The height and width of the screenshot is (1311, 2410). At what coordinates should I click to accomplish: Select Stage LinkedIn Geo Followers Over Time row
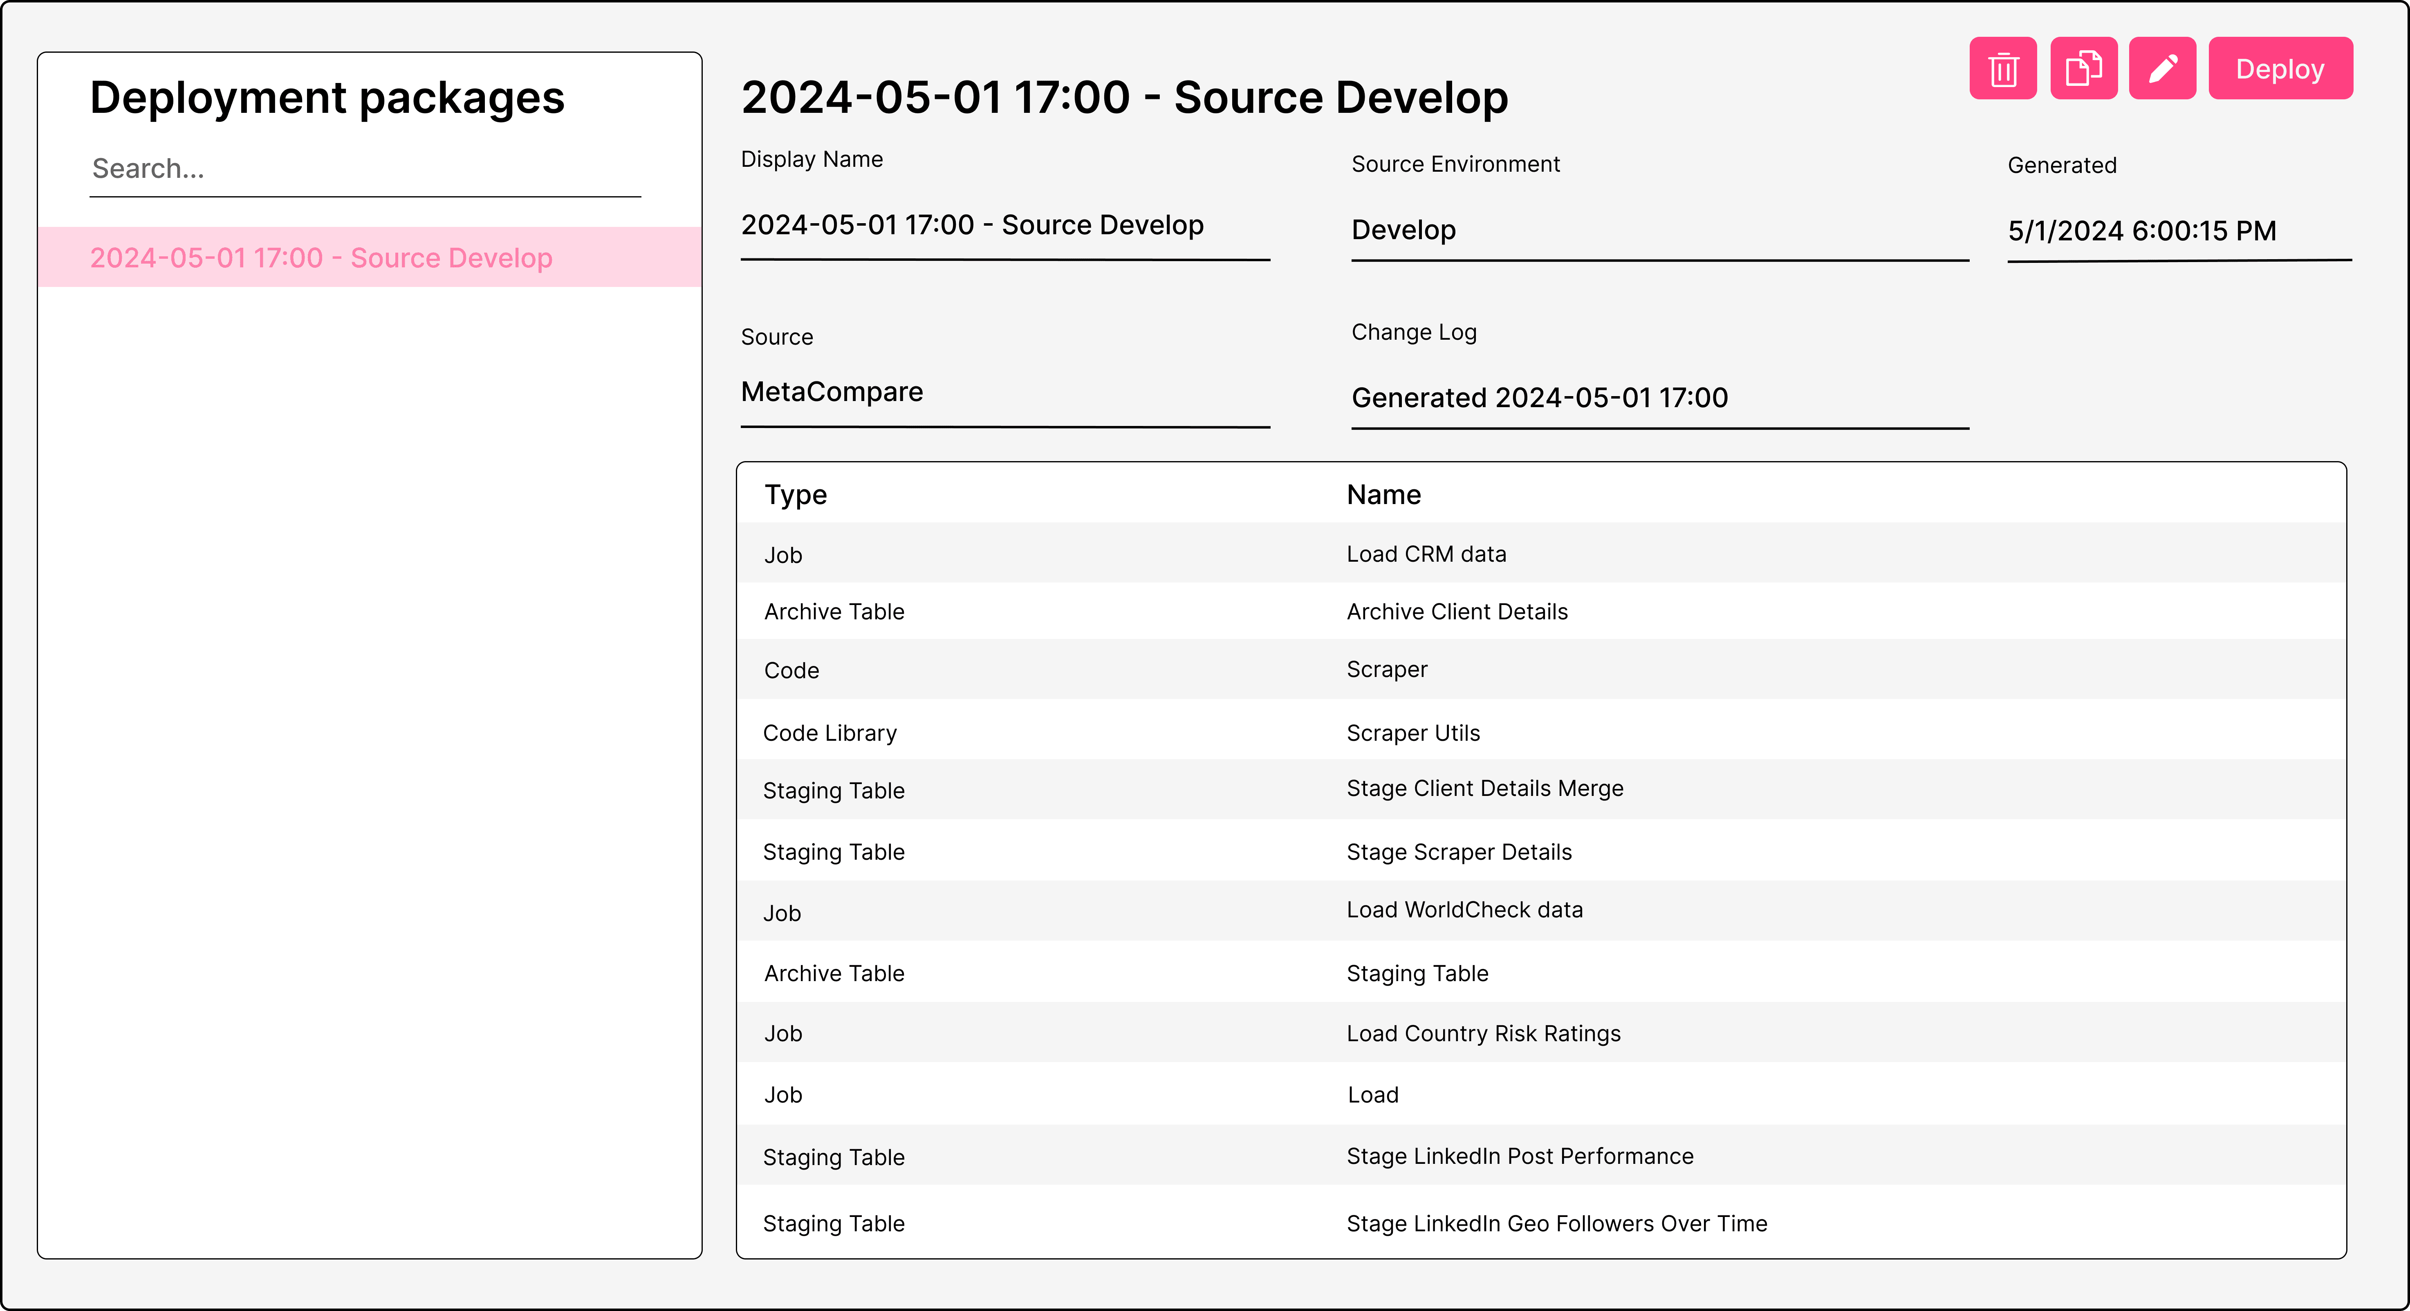[x=1541, y=1221]
